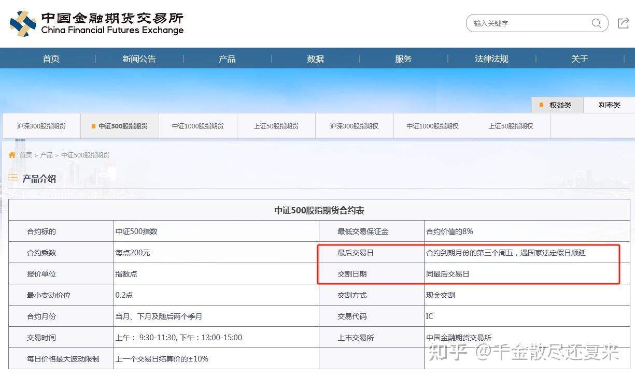The image size is (635, 377).
Task: Click 首页 in the breadcrumb trail
Action: click(x=26, y=154)
